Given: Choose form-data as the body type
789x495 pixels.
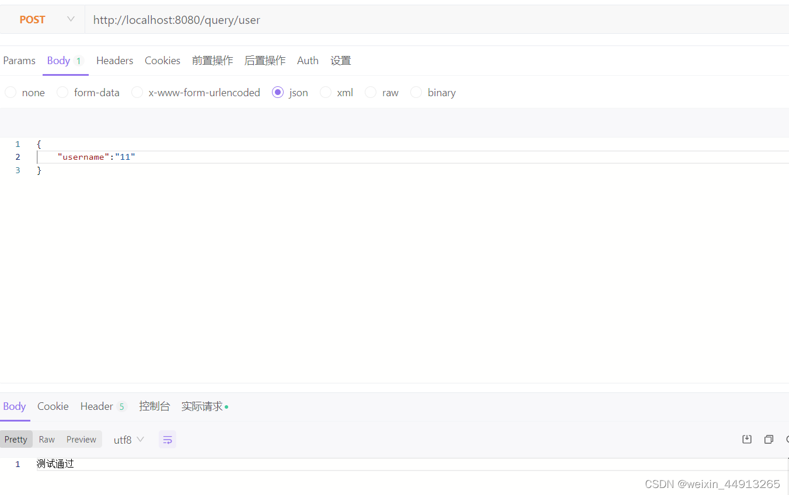Looking at the screenshot, I should point(62,92).
